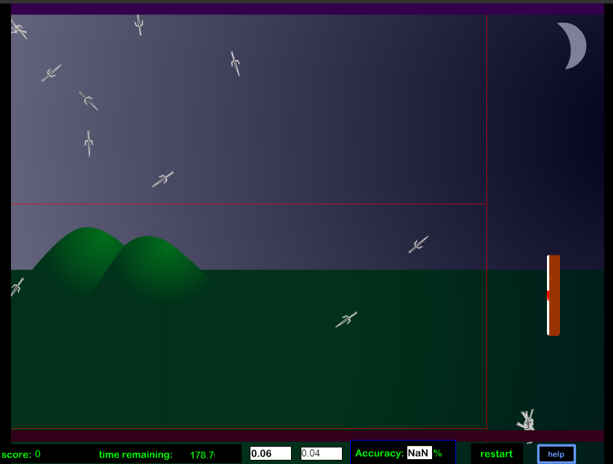
Task: Focus the input field showing 0.06
Action: (270, 454)
